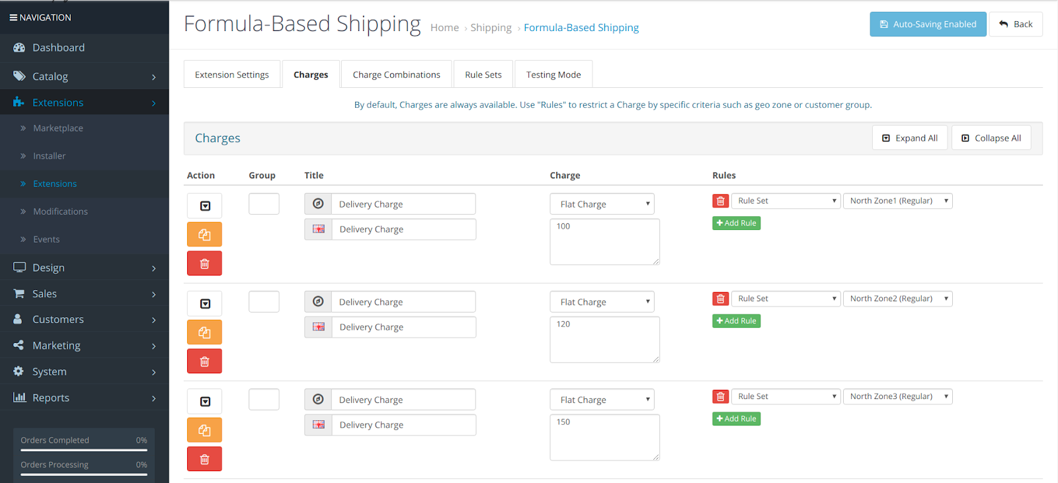Duplicate the 120 charge with copy icon
This screenshot has width=1058, height=483.
tap(204, 332)
